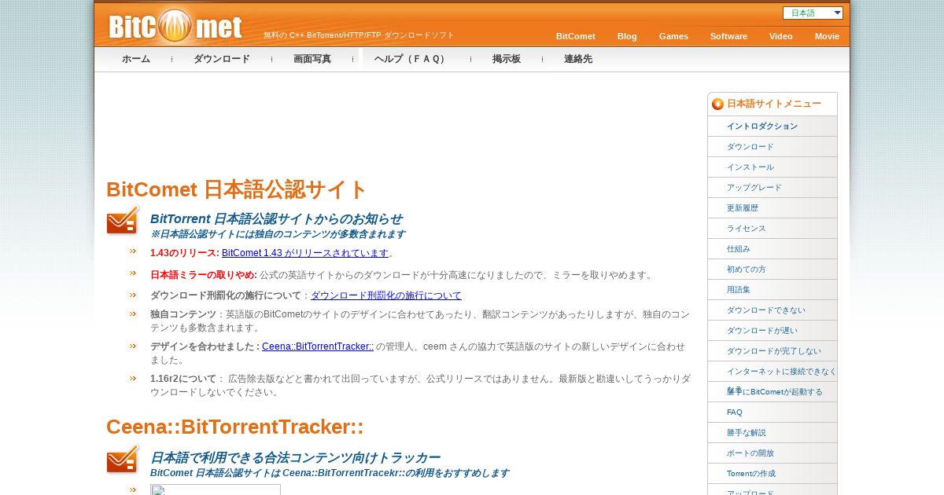Open the 日本語 language dropdown
Screen dimensions: 944x495
coord(813,13)
